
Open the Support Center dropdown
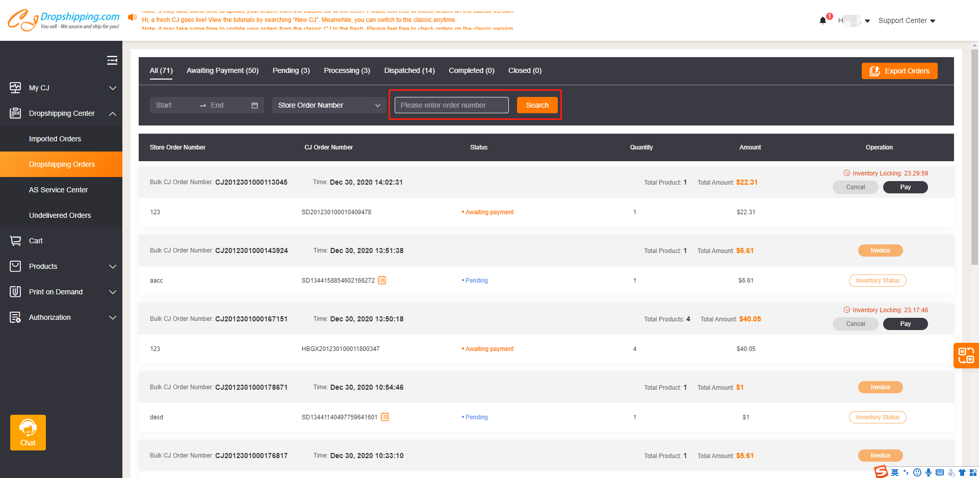coord(906,20)
